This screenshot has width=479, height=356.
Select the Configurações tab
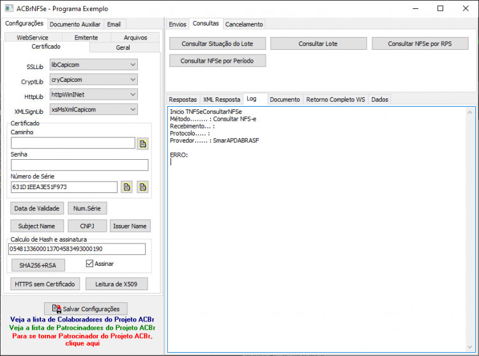tap(24, 24)
